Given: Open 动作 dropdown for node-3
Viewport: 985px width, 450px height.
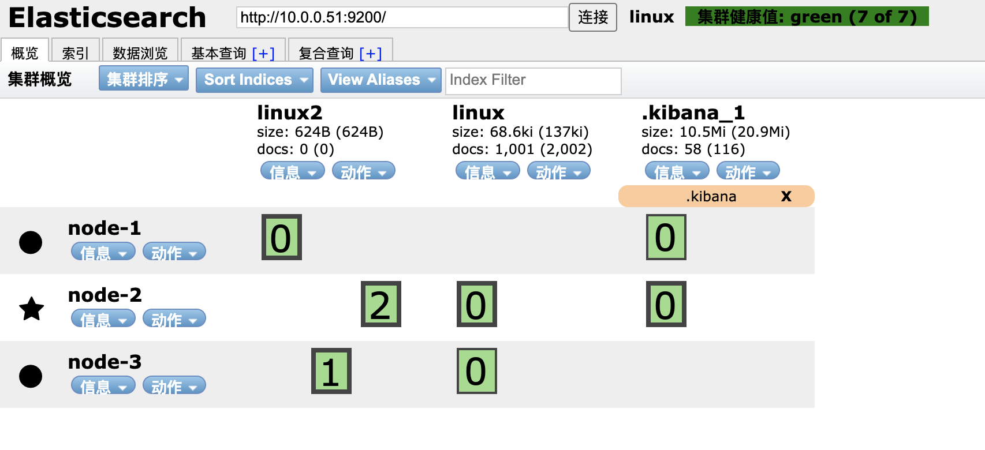Looking at the screenshot, I should pos(174,385).
